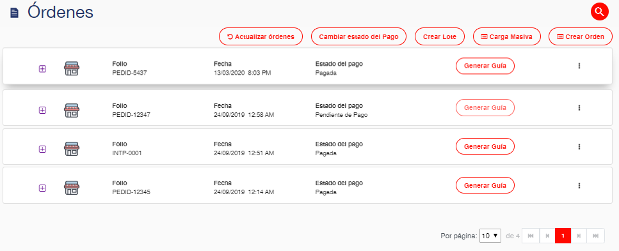The image size is (619, 251).
Task: Click the store icon for order INTP-0001
Action: click(72, 149)
